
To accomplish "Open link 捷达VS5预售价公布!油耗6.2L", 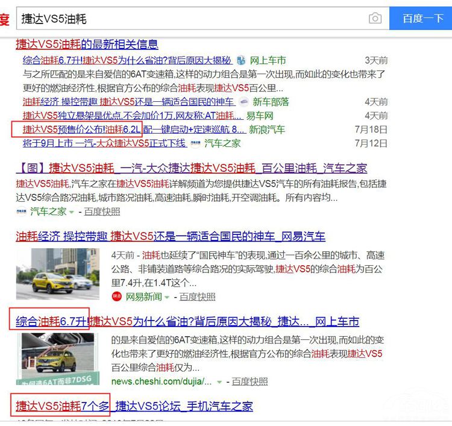I will (x=134, y=130).
